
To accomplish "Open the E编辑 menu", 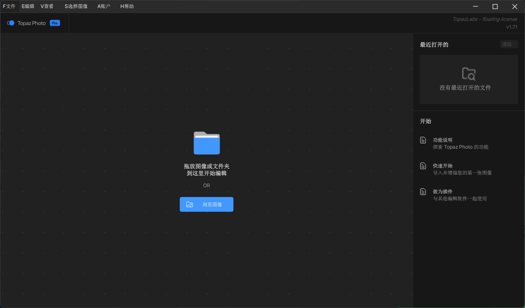I will pyautogui.click(x=28, y=7).
